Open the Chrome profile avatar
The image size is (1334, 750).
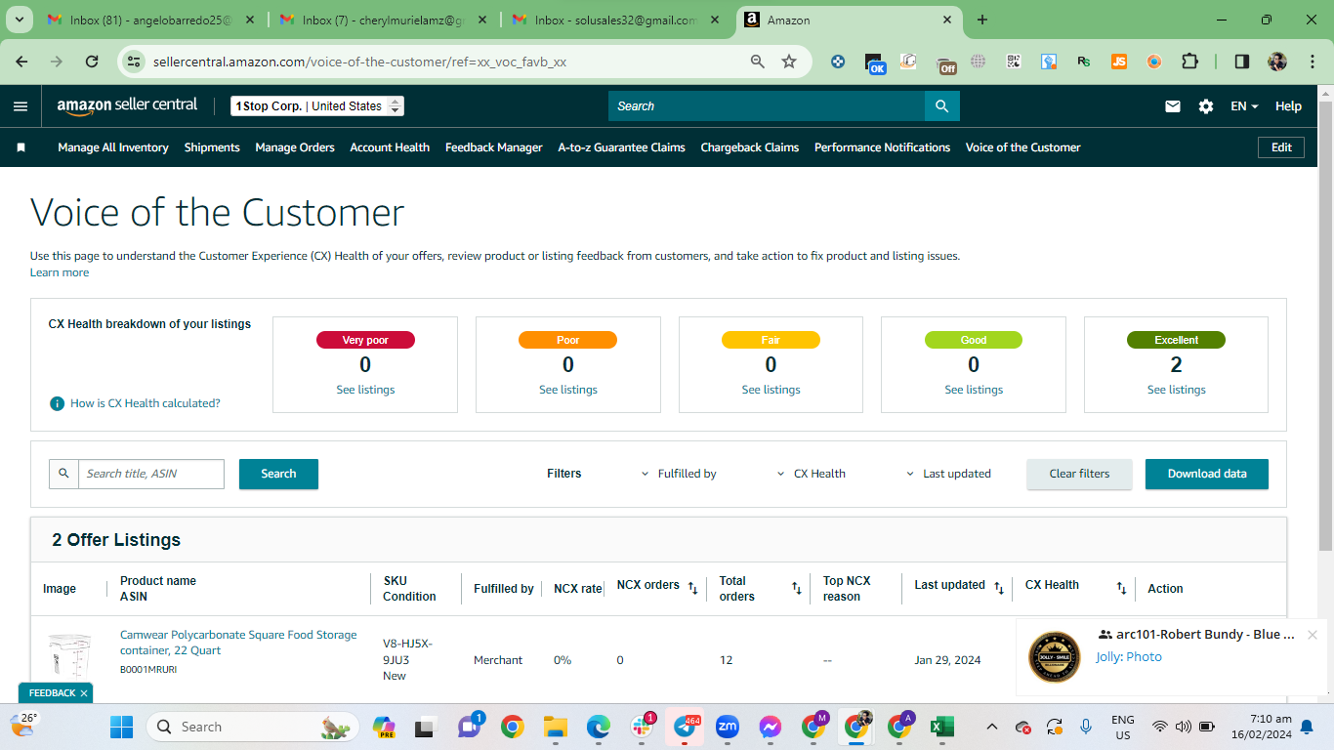[1277, 62]
